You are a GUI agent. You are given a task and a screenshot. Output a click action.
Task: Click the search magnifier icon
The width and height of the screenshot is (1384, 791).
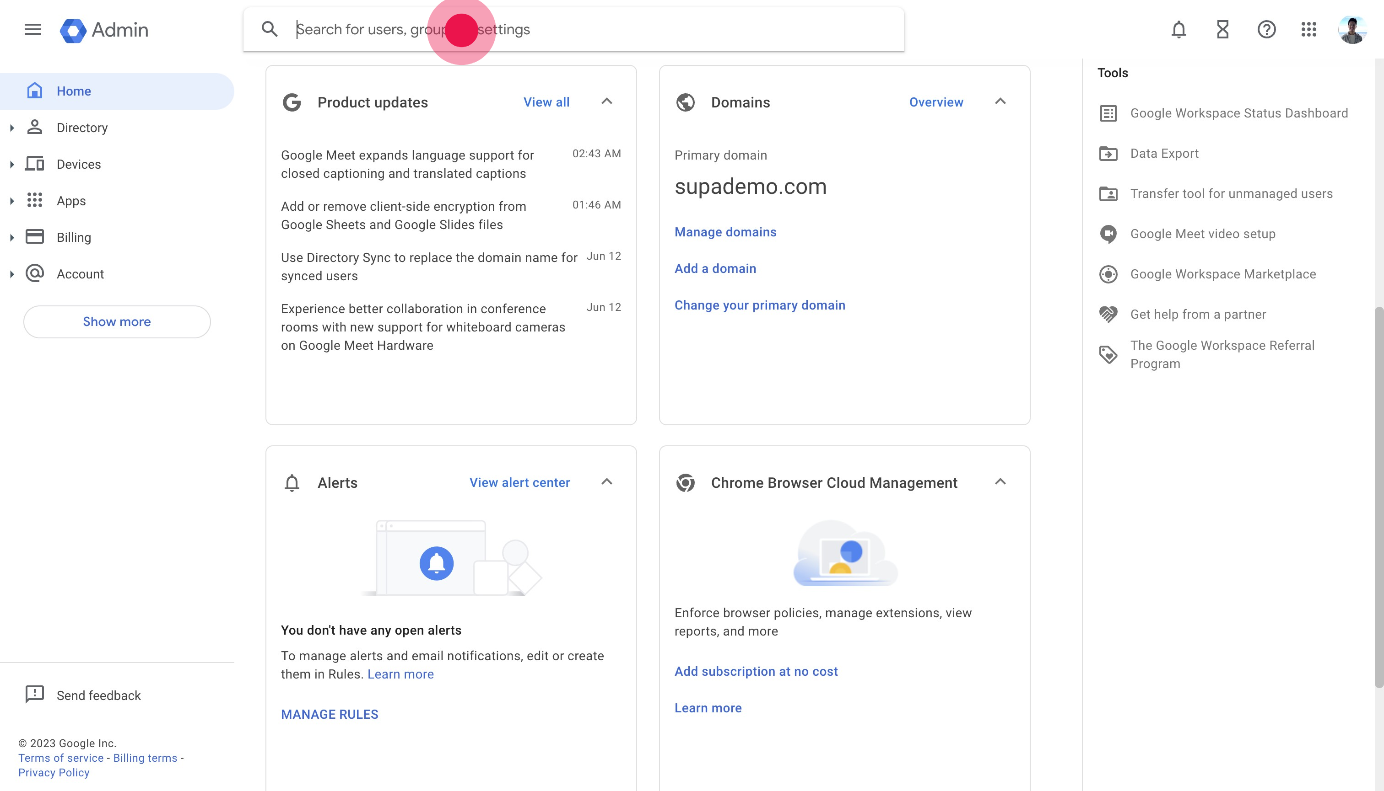coord(270,29)
